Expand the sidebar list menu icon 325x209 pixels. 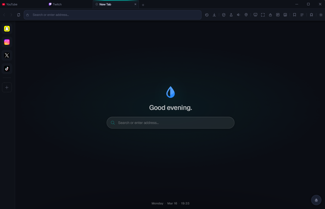coord(302,15)
